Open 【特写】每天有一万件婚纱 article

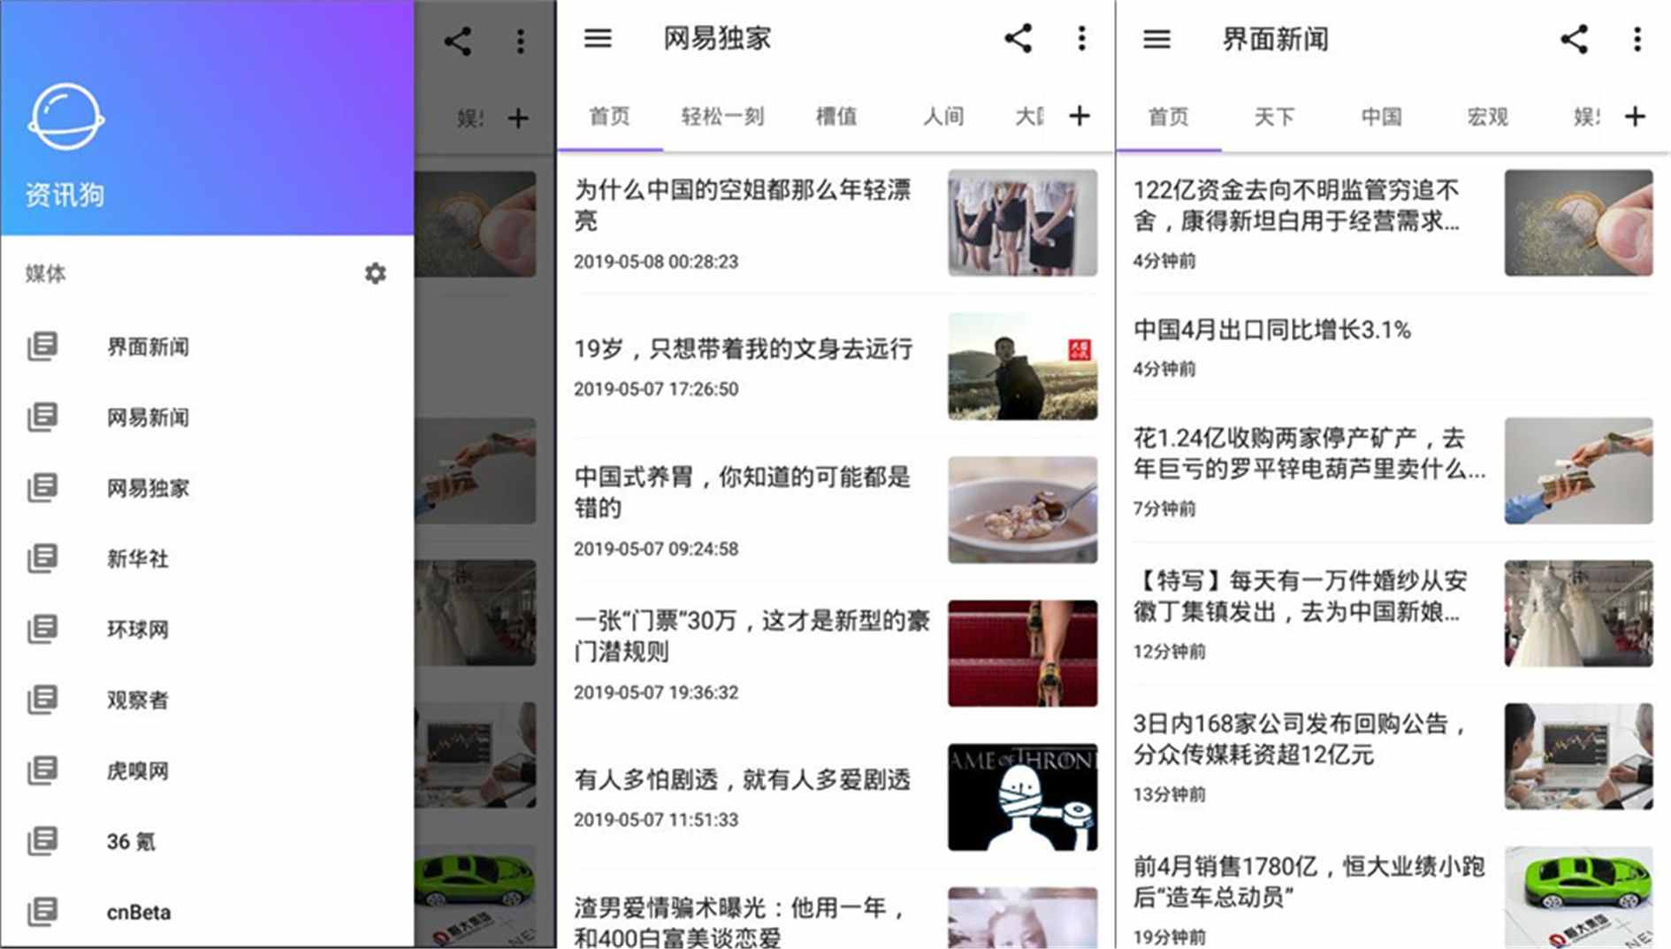(x=1300, y=595)
